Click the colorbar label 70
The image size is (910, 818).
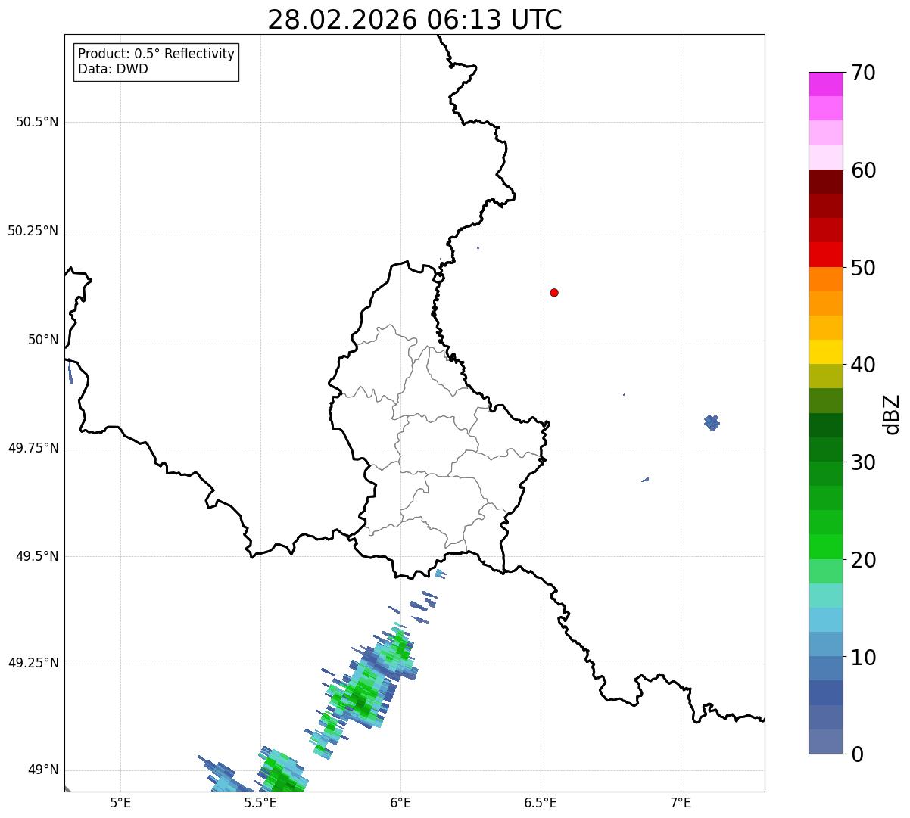(x=864, y=73)
